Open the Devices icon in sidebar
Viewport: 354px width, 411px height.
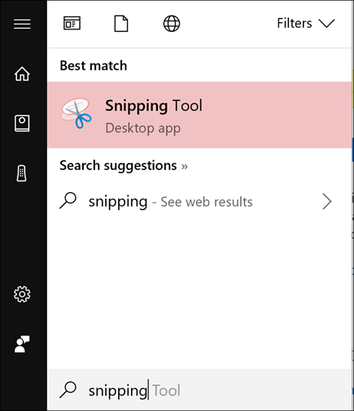(22, 173)
